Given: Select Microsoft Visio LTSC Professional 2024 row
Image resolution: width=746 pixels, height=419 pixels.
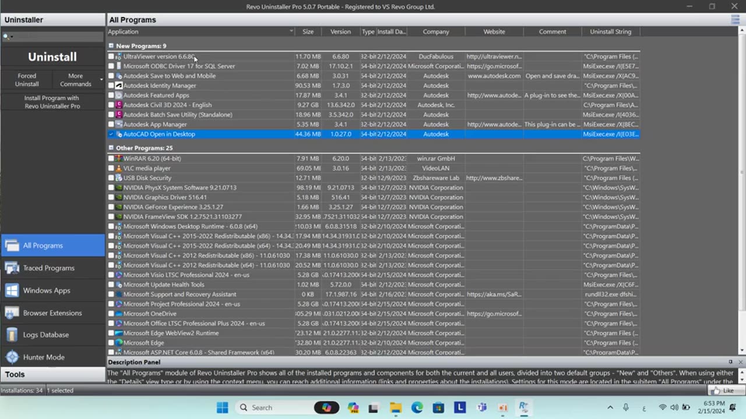Looking at the screenshot, I should [374, 275].
